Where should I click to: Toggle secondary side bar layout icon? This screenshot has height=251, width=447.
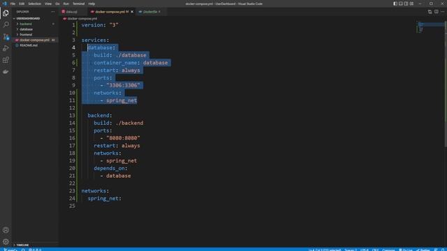[406, 3]
